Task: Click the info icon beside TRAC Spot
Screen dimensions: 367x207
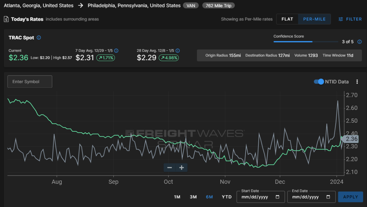Action: [x=39, y=38]
